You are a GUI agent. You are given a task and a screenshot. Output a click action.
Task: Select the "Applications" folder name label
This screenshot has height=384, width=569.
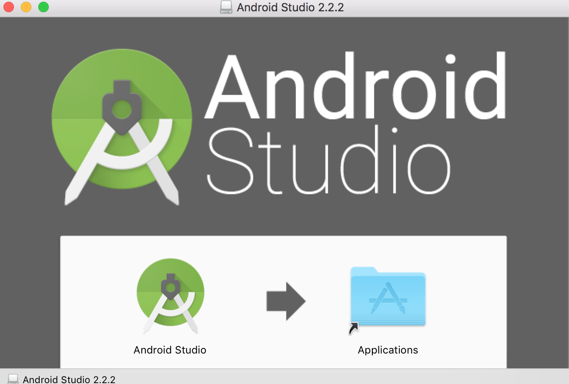388,350
